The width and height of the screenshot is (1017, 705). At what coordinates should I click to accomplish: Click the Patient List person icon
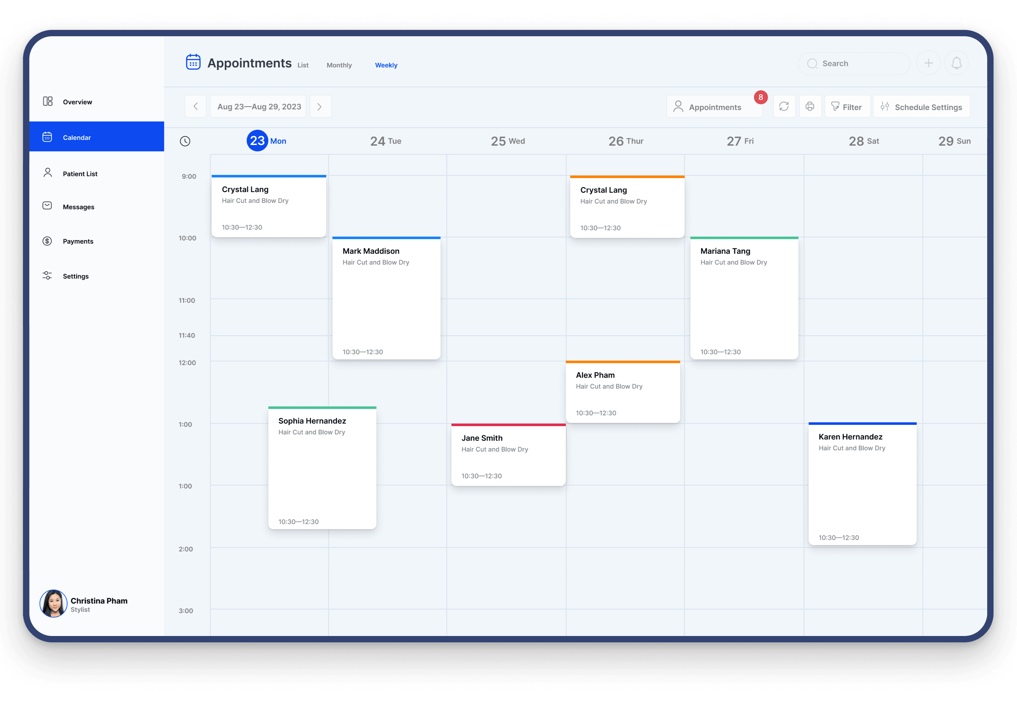48,172
